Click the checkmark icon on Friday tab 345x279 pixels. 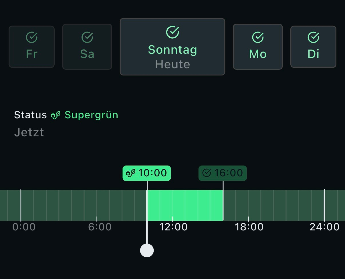32,37
